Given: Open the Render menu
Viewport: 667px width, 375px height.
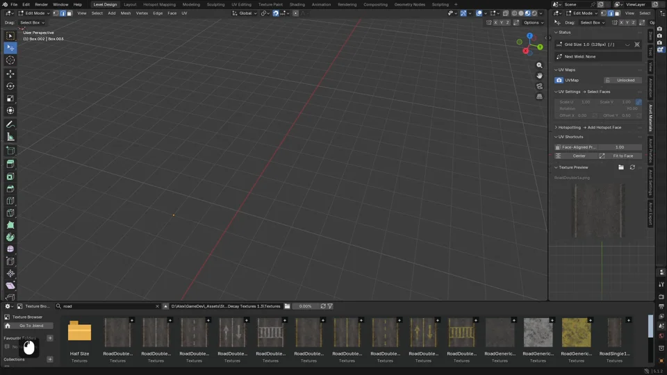Looking at the screenshot, I should (41, 4).
